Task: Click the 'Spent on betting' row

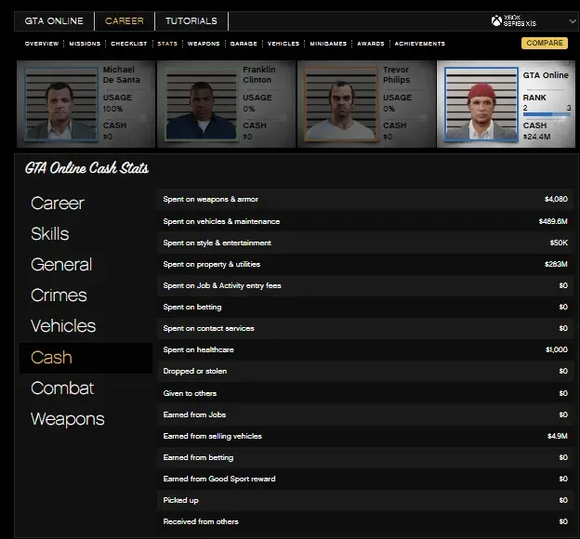Action: [365, 307]
